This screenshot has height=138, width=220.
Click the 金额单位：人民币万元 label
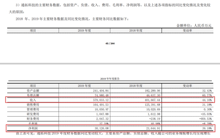point(194,26)
